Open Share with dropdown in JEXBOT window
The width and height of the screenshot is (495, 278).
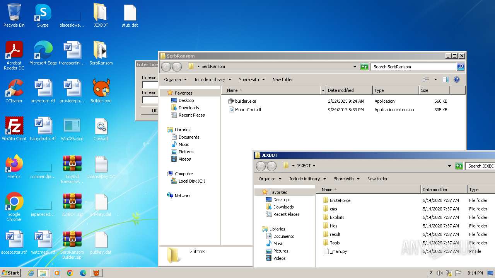346,179
